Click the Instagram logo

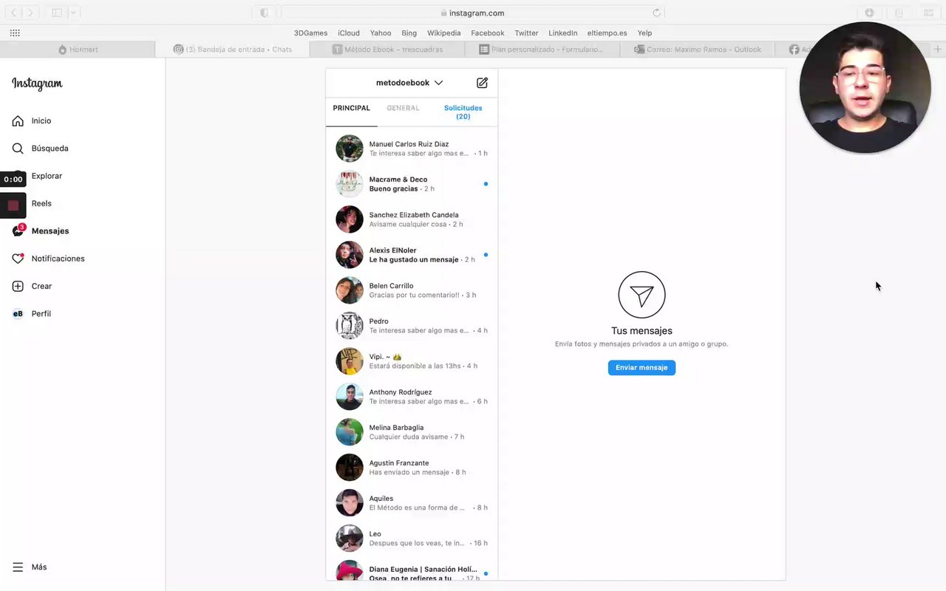[37, 83]
